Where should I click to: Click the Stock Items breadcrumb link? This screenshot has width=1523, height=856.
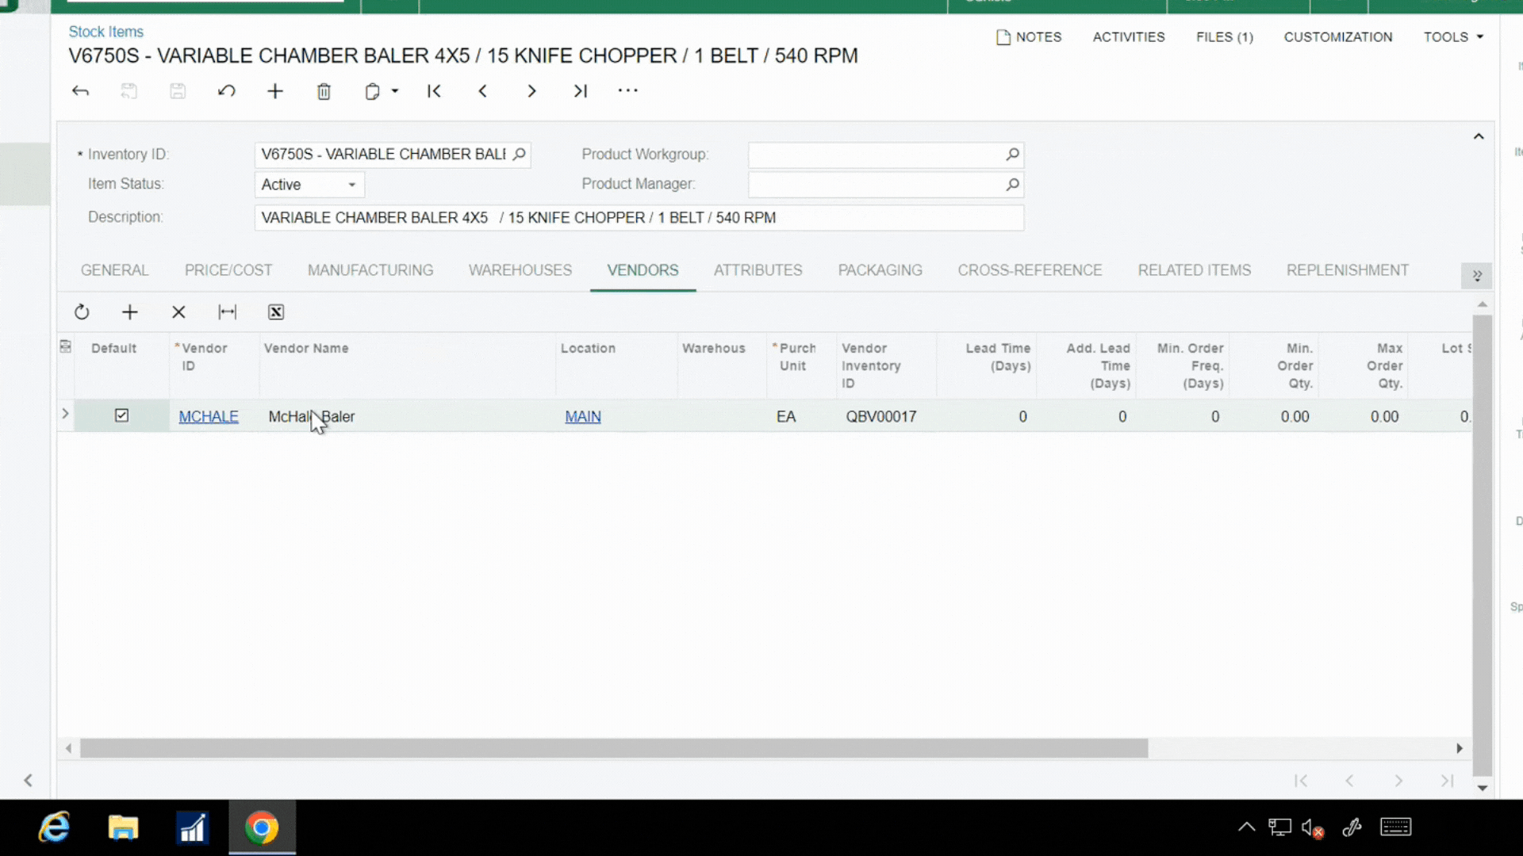coord(105,32)
